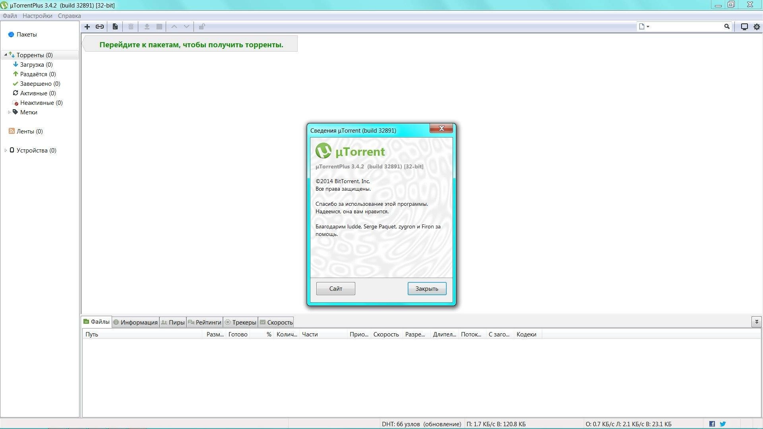Click the Remove torrent trash icon
The width and height of the screenshot is (763, 429).
131,26
